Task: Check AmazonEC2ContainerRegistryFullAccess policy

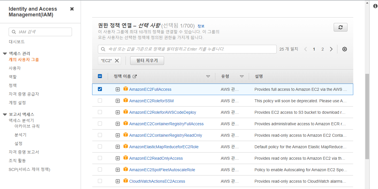Action: coord(100,124)
